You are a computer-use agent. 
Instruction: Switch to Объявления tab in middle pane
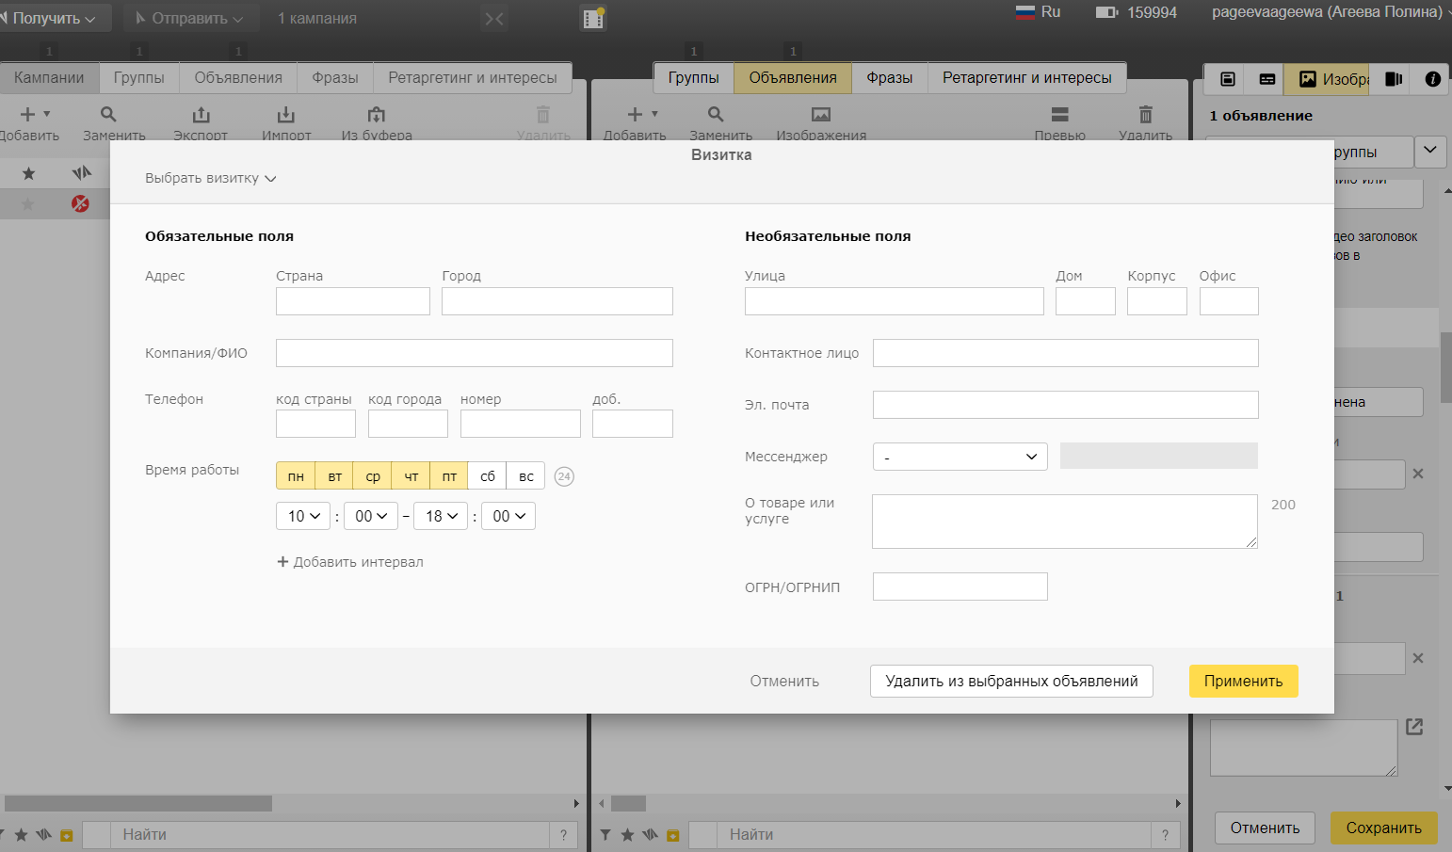(x=793, y=77)
